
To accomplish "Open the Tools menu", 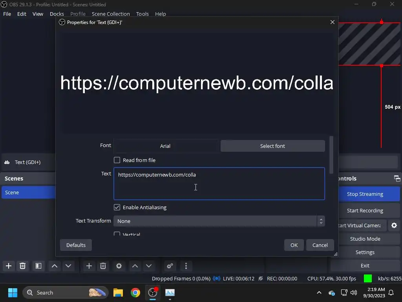I will (x=142, y=14).
